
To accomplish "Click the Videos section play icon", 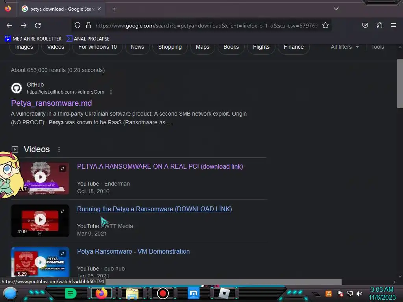I will (15, 149).
